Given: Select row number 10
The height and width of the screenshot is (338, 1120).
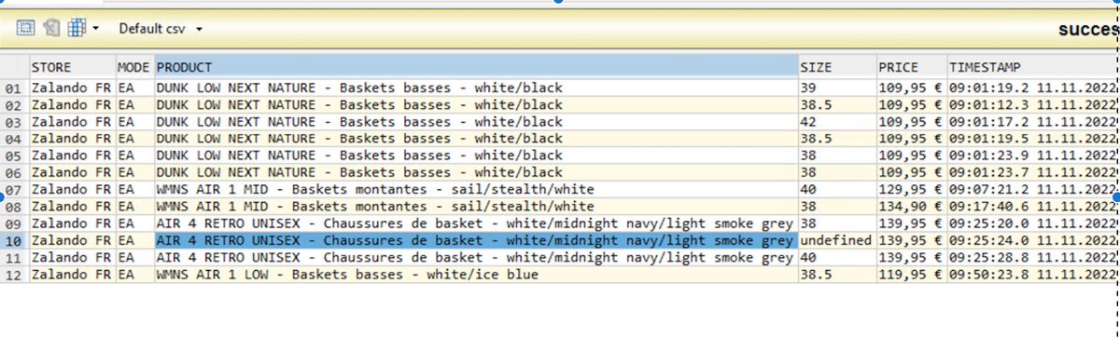Looking at the screenshot, I should pyautogui.click(x=14, y=240).
